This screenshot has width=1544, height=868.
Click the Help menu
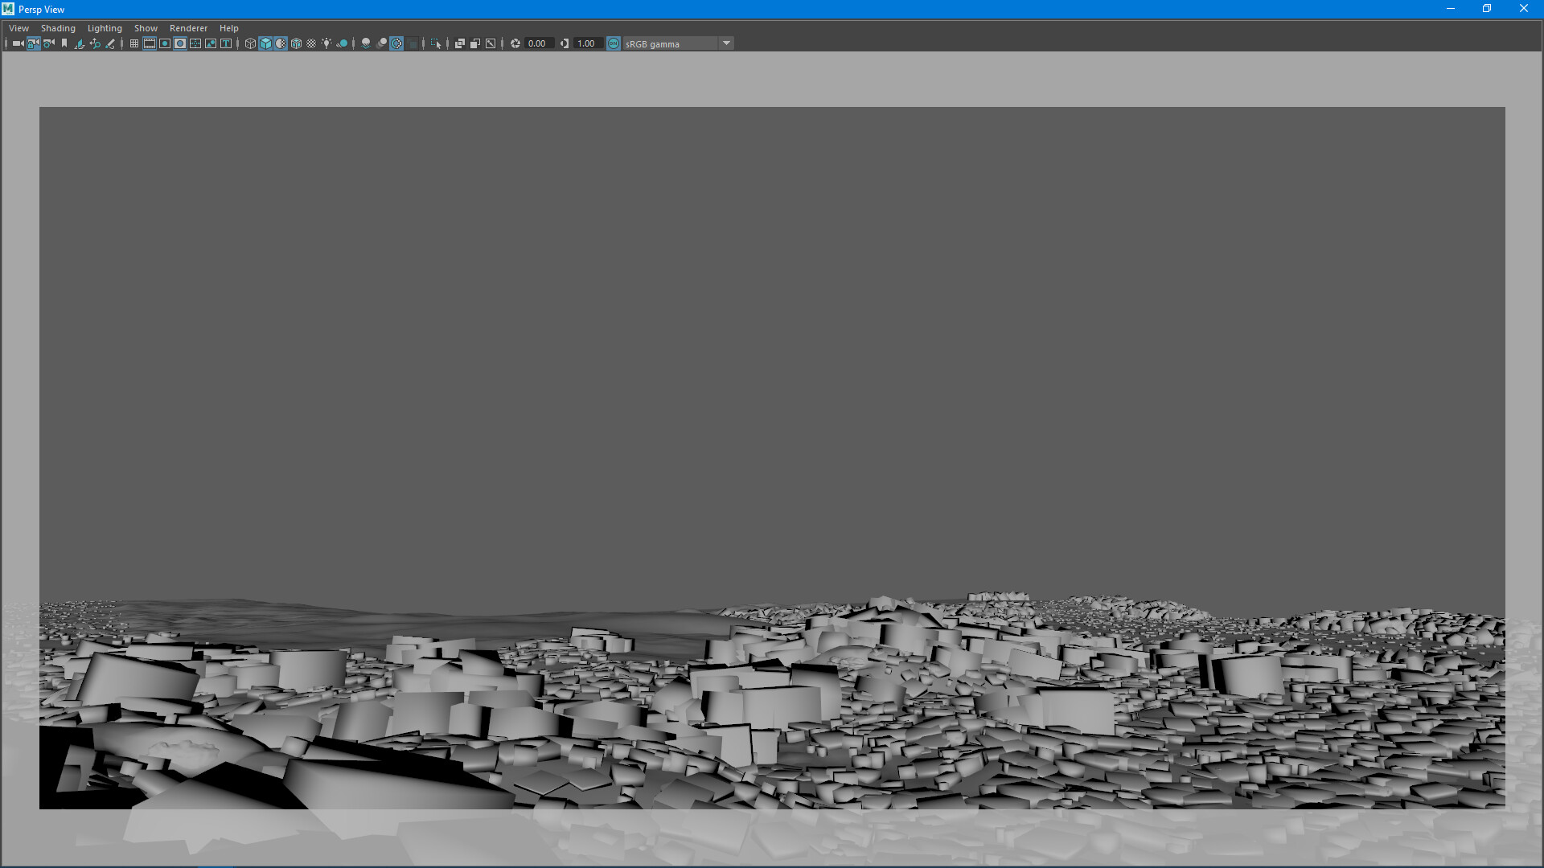[228, 28]
